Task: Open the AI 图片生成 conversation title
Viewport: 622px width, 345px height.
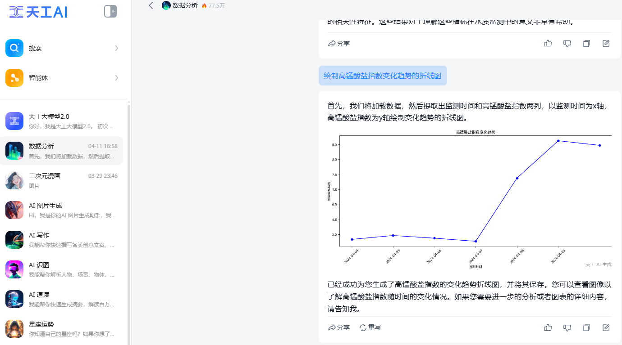Action: [46, 206]
